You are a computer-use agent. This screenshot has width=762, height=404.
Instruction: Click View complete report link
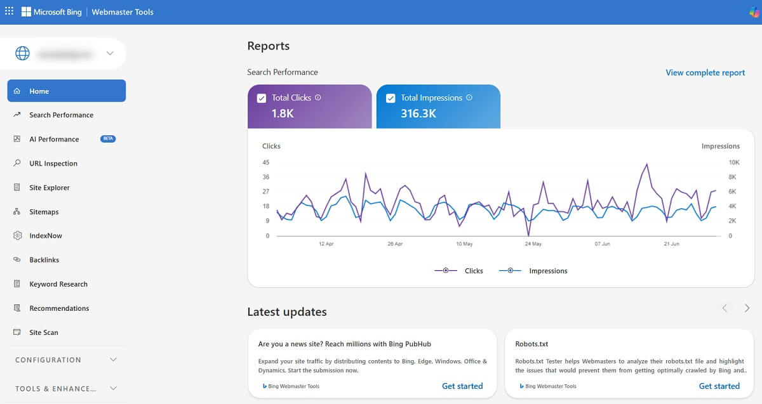705,73
